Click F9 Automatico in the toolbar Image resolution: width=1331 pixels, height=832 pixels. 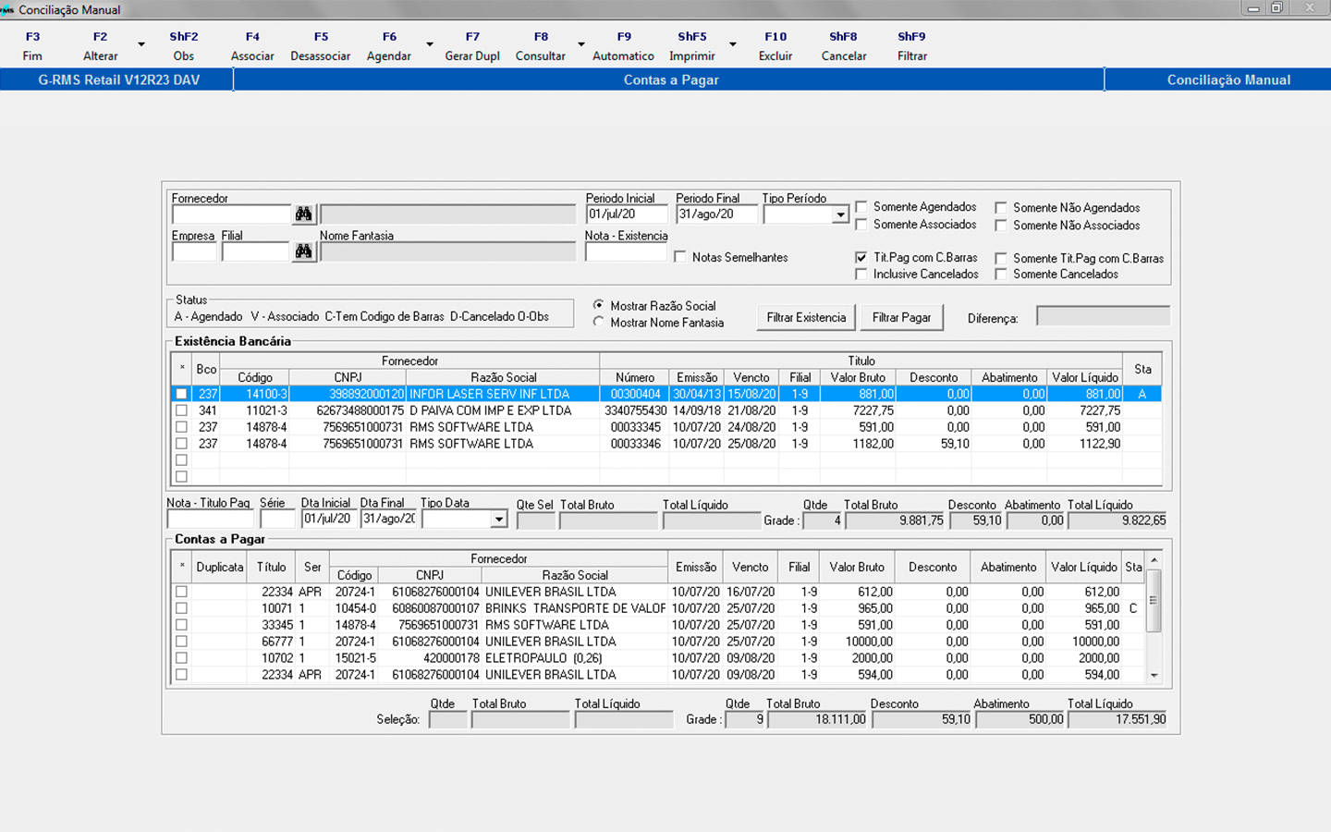624,46
